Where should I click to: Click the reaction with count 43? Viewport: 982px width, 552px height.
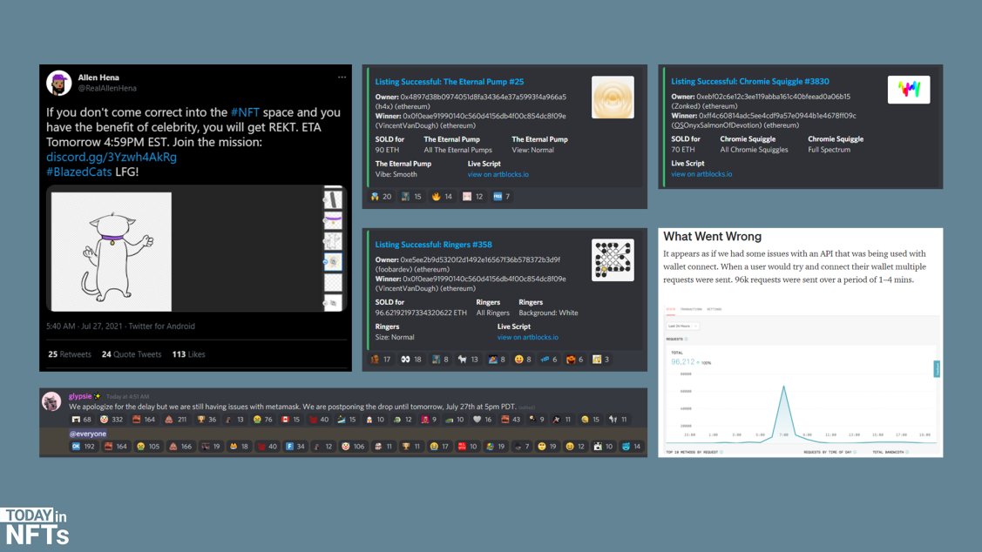tap(511, 420)
